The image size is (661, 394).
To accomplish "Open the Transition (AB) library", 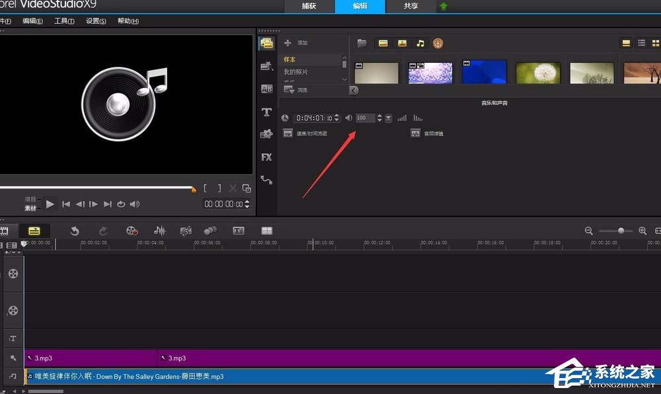I will click(266, 89).
